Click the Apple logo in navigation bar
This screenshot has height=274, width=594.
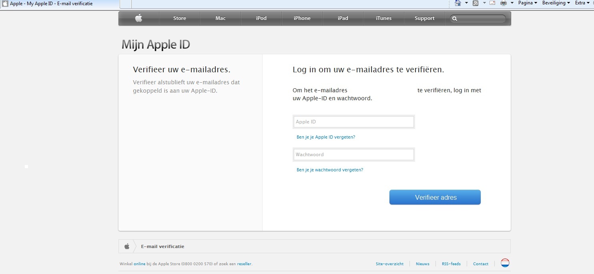[139, 18]
